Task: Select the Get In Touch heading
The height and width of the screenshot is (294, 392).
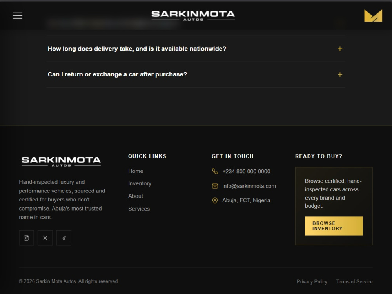Action: pyautogui.click(x=232, y=156)
